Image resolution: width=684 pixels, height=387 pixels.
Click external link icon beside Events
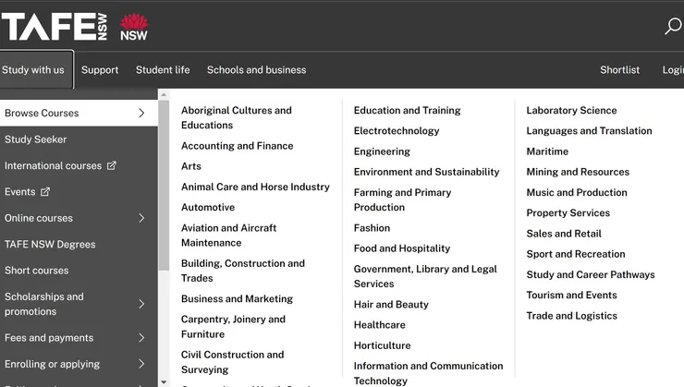pyautogui.click(x=45, y=192)
